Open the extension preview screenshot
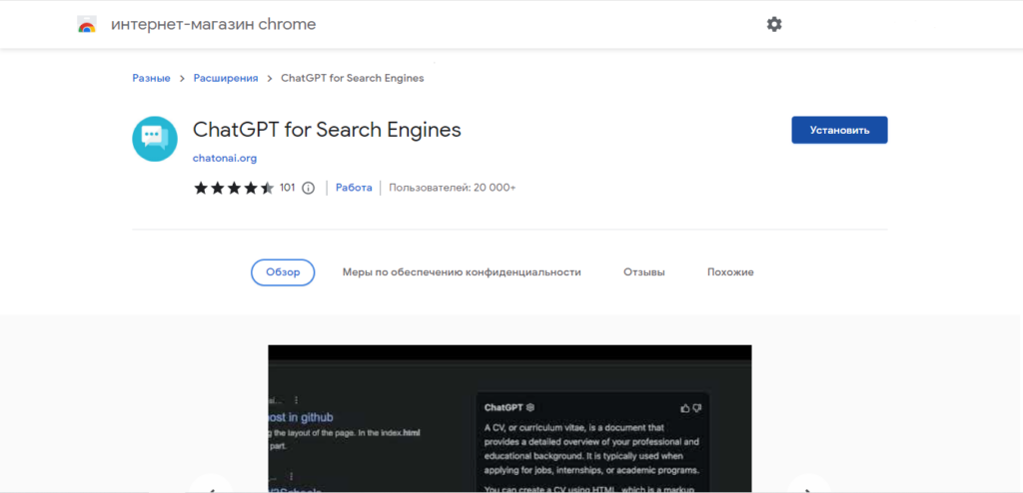Screen dimensions: 1023x493 510,419
